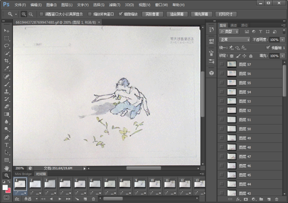Viewport: 288px width, 203px height.
Task: Open the 3D panel cube icon
Action: coord(211,73)
